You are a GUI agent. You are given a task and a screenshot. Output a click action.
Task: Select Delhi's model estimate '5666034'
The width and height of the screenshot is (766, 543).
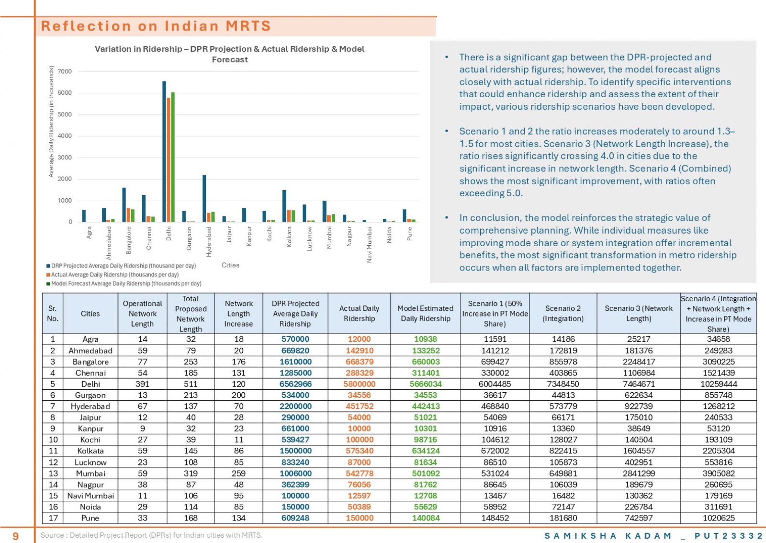coord(426,384)
